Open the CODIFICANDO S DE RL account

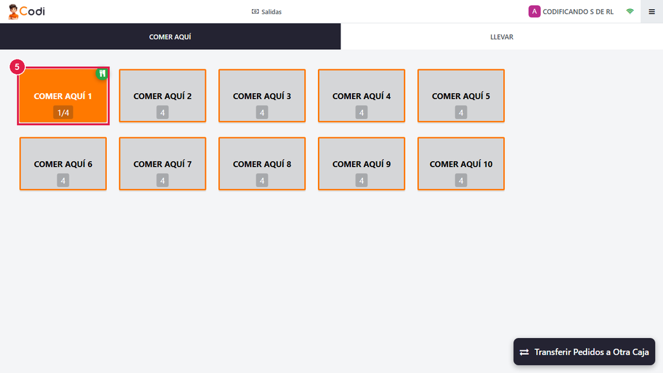(x=571, y=12)
